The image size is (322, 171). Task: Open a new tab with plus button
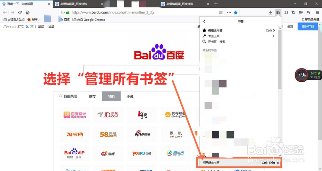[x=216, y=4]
